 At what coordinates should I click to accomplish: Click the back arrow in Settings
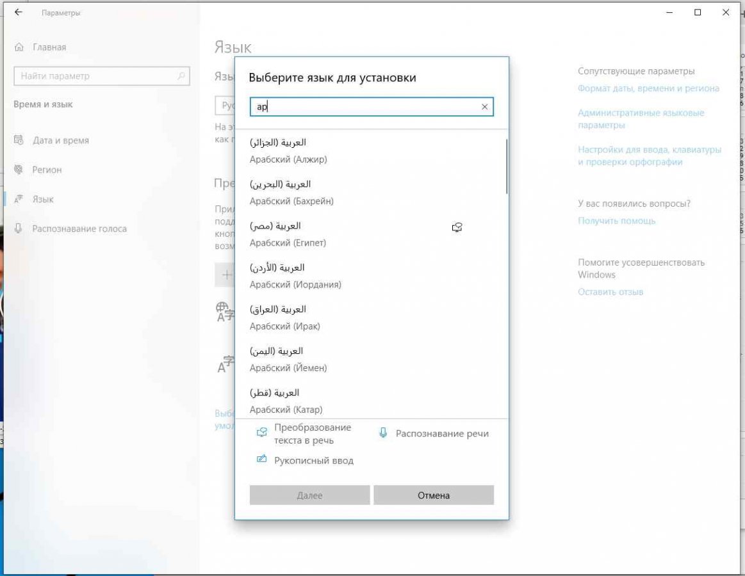pyautogui.click(x=18, y=12)
